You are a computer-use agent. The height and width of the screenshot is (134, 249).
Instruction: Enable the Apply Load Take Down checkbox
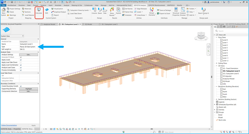21,62
